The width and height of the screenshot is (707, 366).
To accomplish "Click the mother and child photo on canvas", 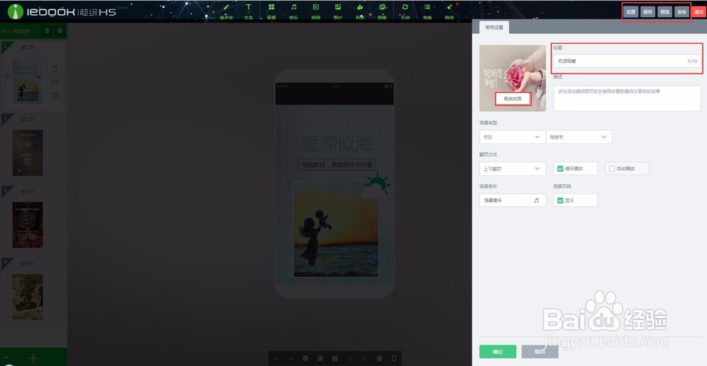I will 336,230.
